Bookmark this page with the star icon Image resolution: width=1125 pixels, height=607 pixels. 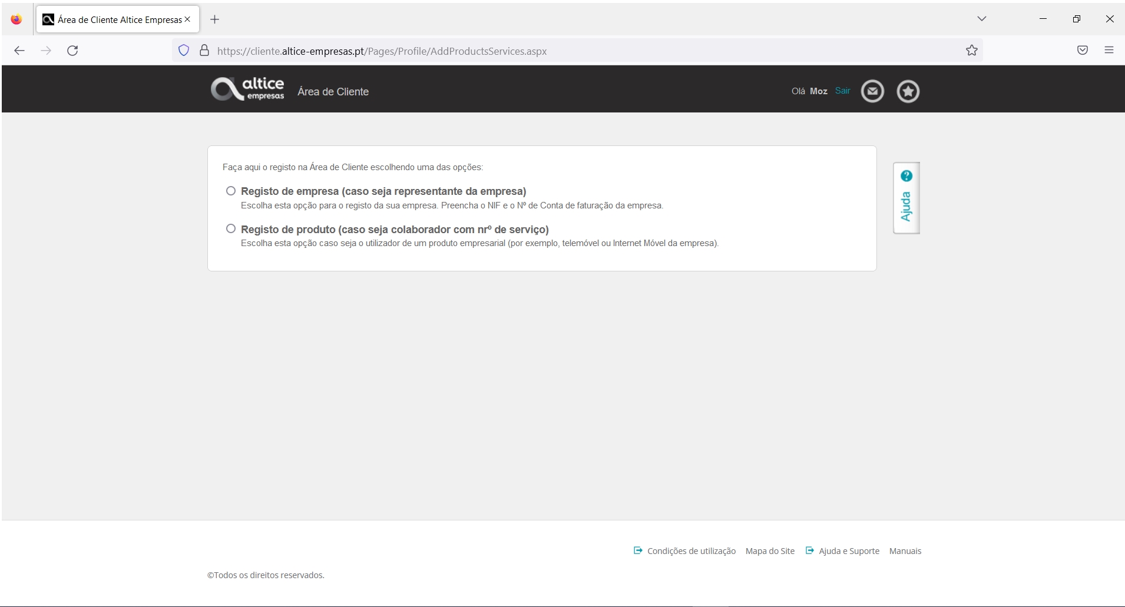[x=971, y=50]
